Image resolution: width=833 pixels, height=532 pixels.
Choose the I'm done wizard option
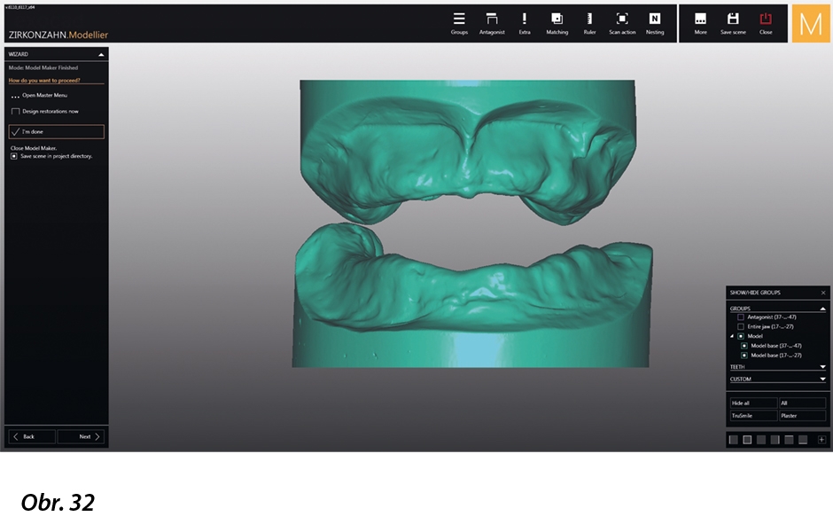[56, 131]
